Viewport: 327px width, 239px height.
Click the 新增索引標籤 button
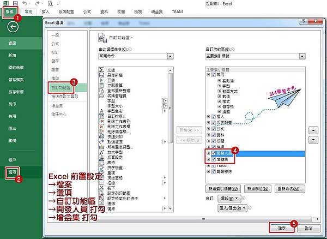223,189
